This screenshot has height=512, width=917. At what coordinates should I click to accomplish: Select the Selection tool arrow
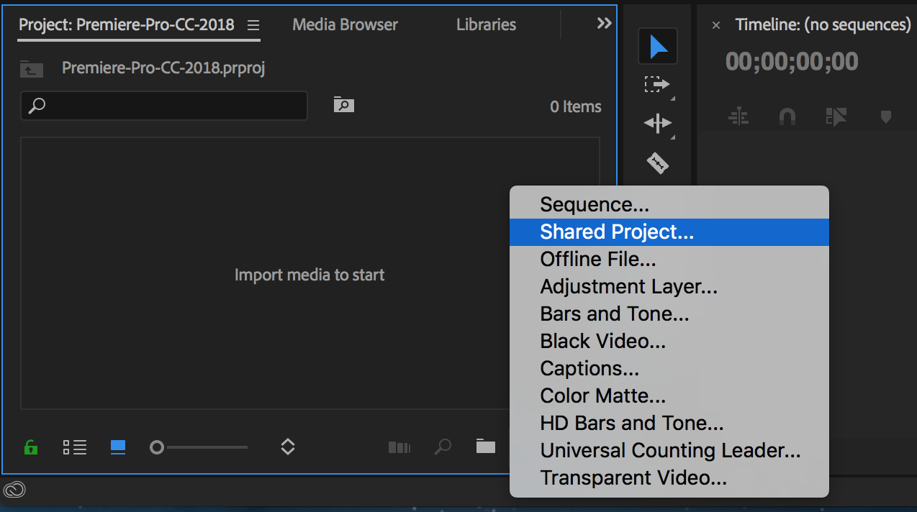point(658,47)
